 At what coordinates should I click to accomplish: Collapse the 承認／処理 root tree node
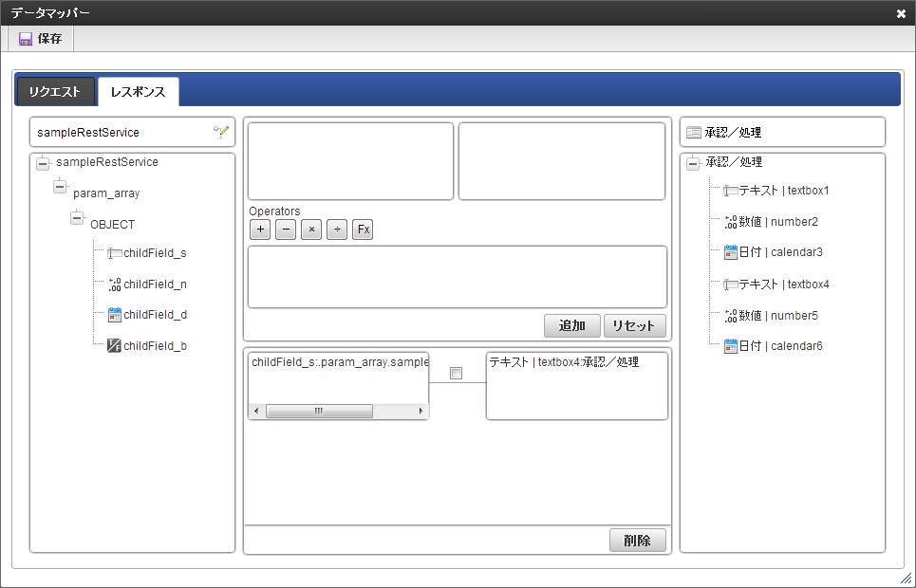click(693, 163)
